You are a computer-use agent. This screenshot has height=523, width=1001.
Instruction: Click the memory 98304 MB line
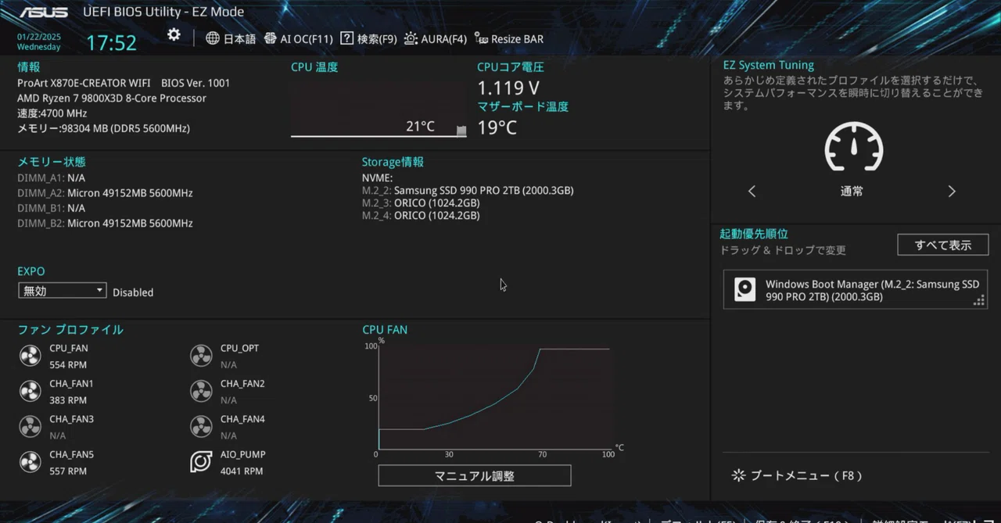(103, 128)
